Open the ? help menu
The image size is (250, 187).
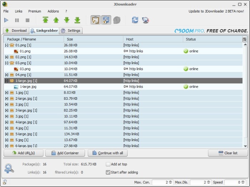point(66,11)
